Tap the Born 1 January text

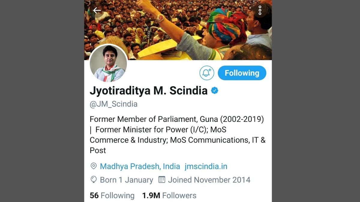126,180
